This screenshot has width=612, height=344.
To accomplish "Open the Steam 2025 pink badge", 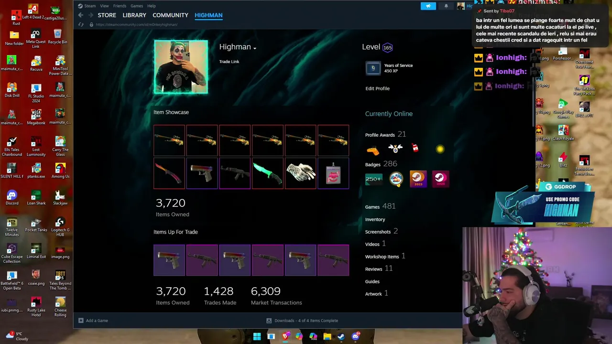I will pos(440,179).
